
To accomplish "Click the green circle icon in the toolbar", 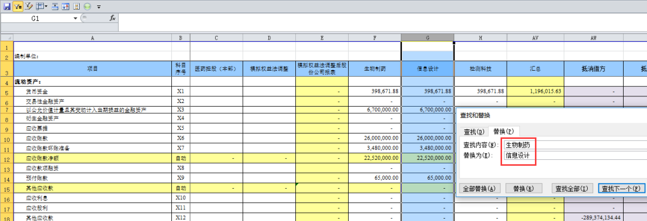I will tap(87, 7).
